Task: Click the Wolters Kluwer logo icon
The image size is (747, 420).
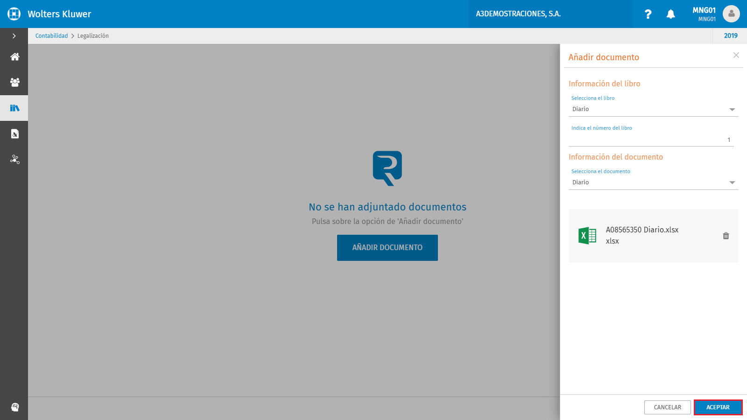Action: coord(14,14)
